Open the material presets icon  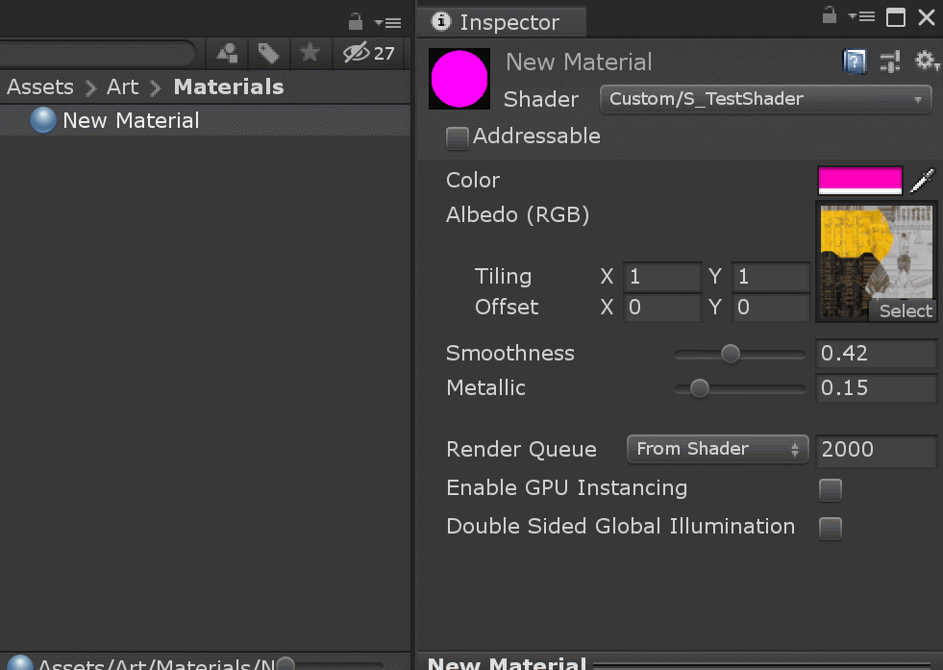(x=890, y=62)
